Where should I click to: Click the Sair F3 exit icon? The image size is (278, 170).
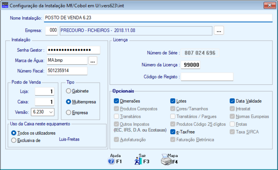click(x=138, y=161)
